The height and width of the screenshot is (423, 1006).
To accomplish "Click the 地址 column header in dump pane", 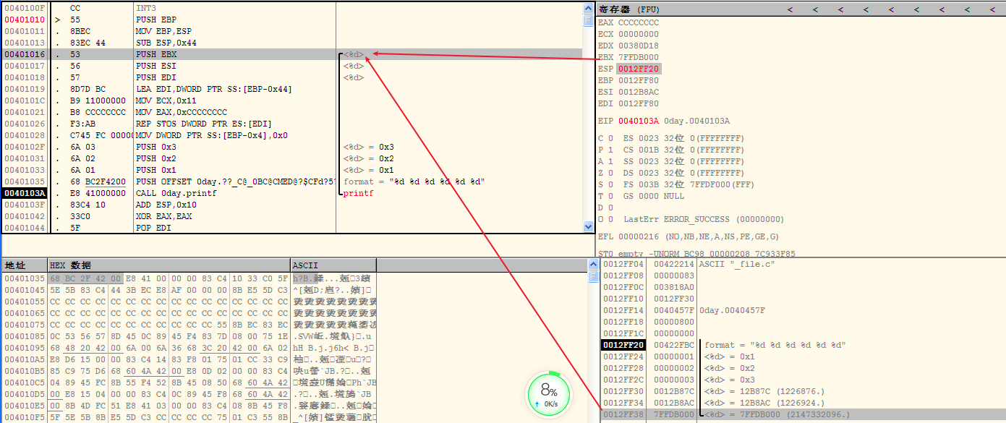I will (24, 265).
